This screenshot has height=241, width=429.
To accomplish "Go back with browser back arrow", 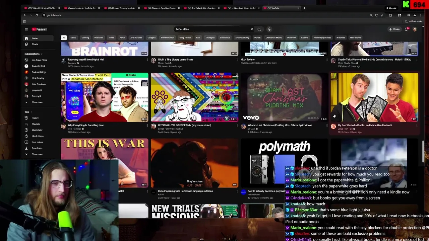I will coord(24,15).
